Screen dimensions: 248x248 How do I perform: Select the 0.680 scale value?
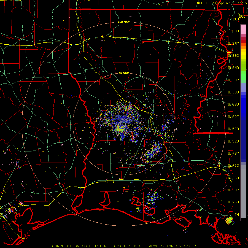click(233, 104)
